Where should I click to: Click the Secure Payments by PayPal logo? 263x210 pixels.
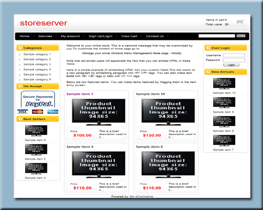pyautogui.click(x=38, y=99)
